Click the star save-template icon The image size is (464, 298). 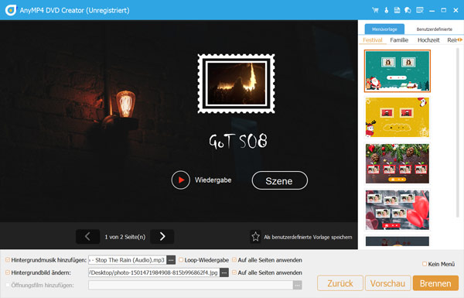[255, 237]
